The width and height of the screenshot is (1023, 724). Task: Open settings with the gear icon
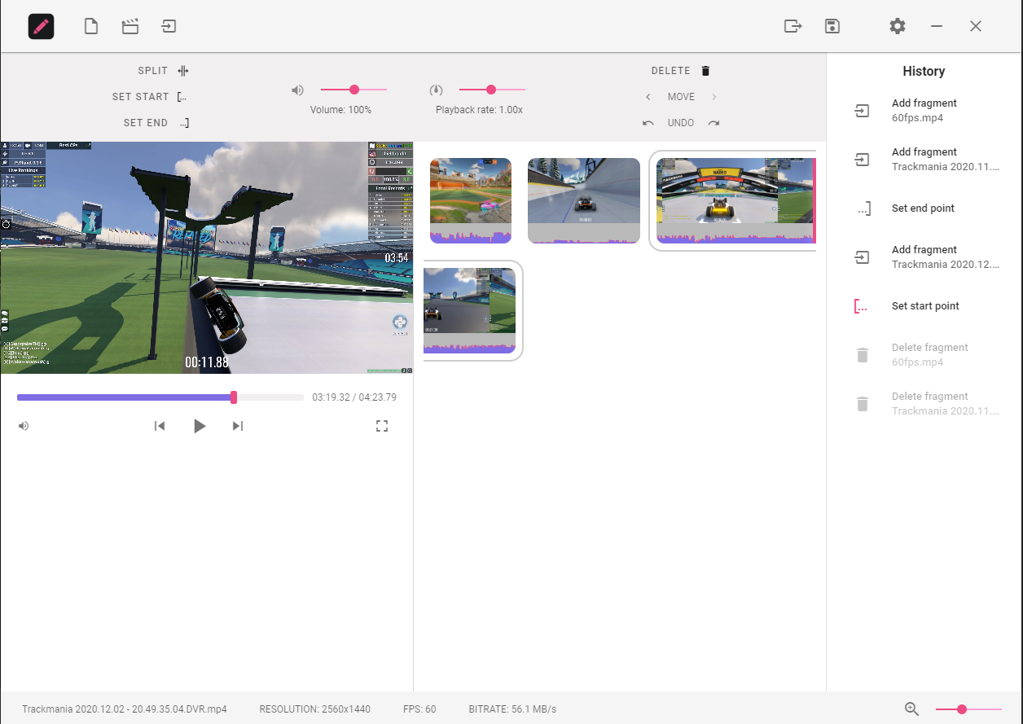pos(898,26)
